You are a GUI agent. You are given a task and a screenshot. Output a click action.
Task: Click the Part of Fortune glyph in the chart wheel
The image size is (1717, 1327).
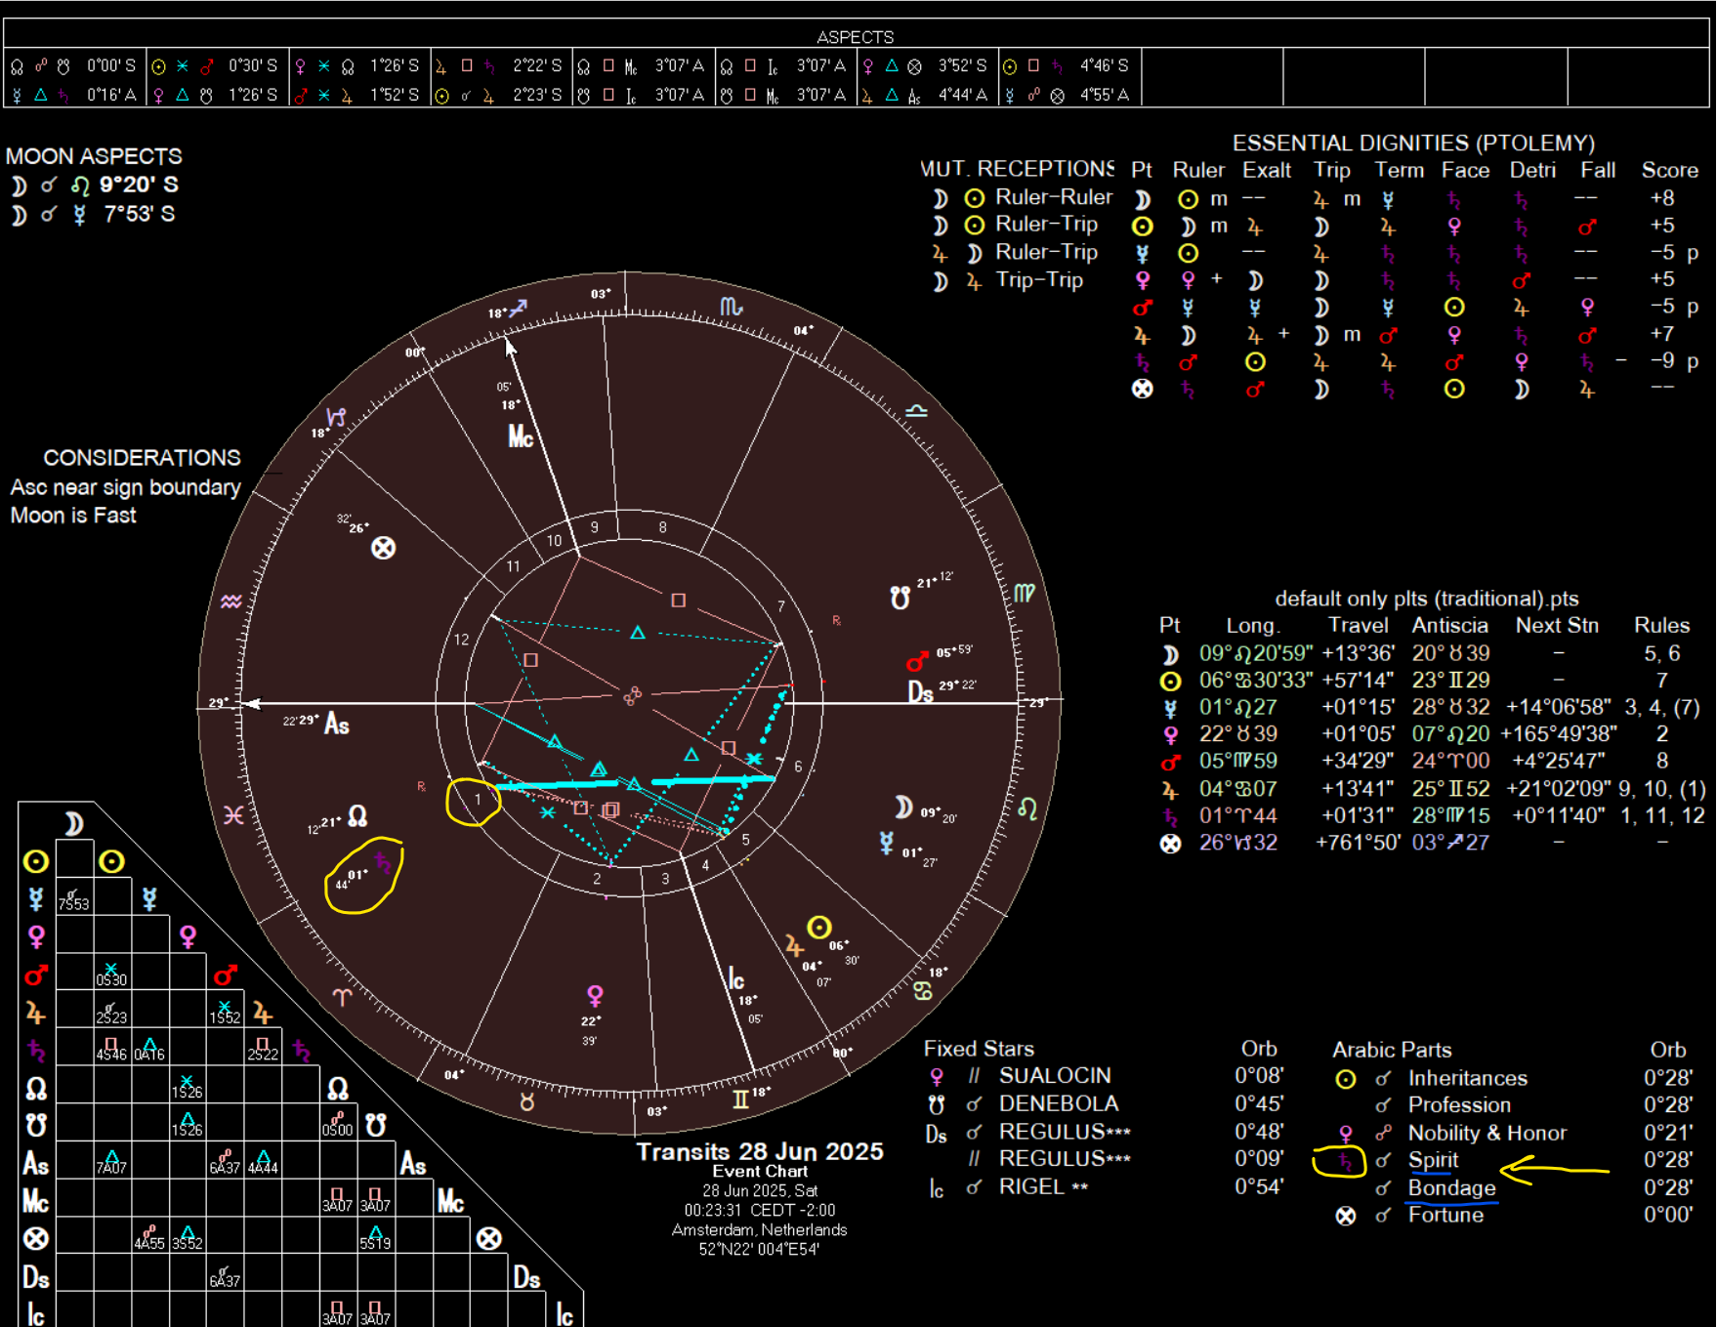pos(383,548)
